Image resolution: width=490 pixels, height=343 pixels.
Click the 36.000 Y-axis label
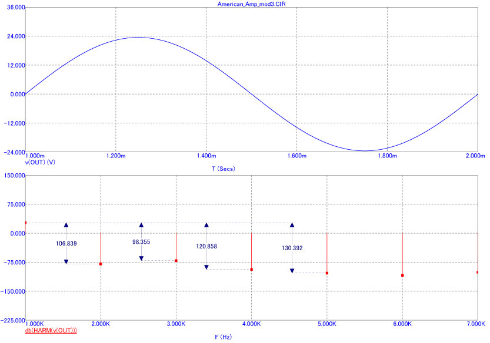point(16,7)
